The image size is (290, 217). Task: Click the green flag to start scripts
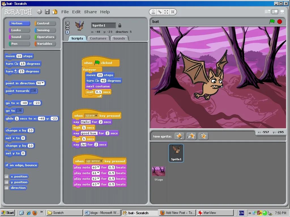click(x=272, y=21)
